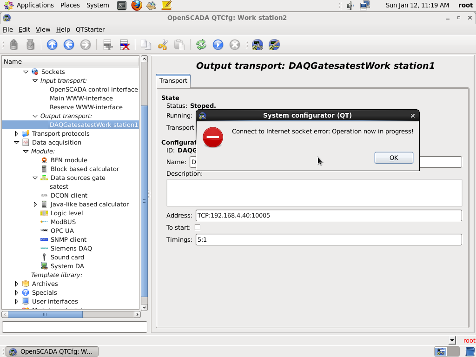Click the Up navigation arrow in toolbar
The height and width of the screenshot is (357, 476).
pos(52,45)
